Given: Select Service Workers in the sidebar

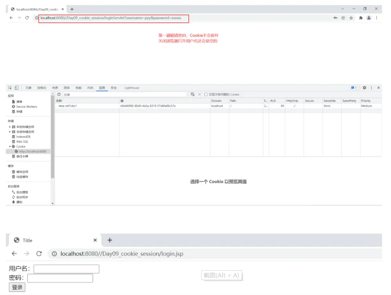Looking at the screenshot, I should coord(24,106).
